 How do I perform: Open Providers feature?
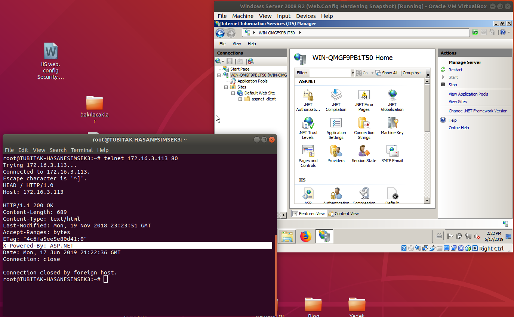(336, 153)
